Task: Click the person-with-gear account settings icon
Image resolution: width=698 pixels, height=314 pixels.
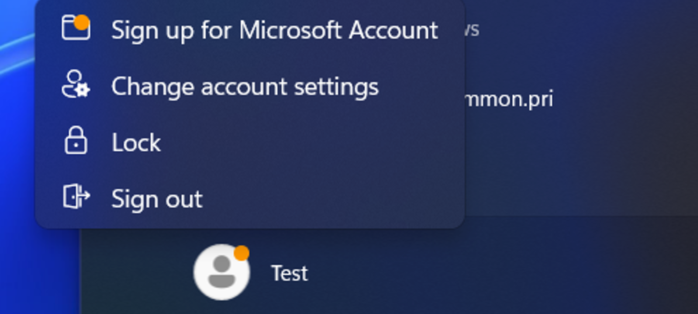Action: (x=76, y=85)
